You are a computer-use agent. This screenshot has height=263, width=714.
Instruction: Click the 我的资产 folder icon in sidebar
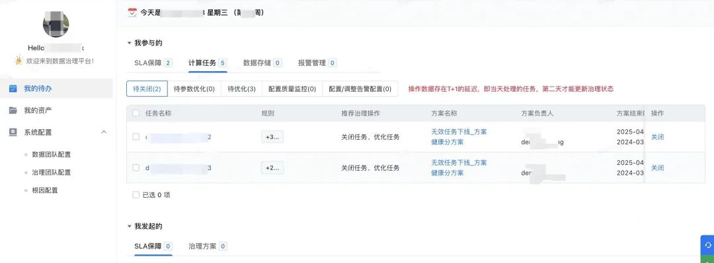pos(13,110)
